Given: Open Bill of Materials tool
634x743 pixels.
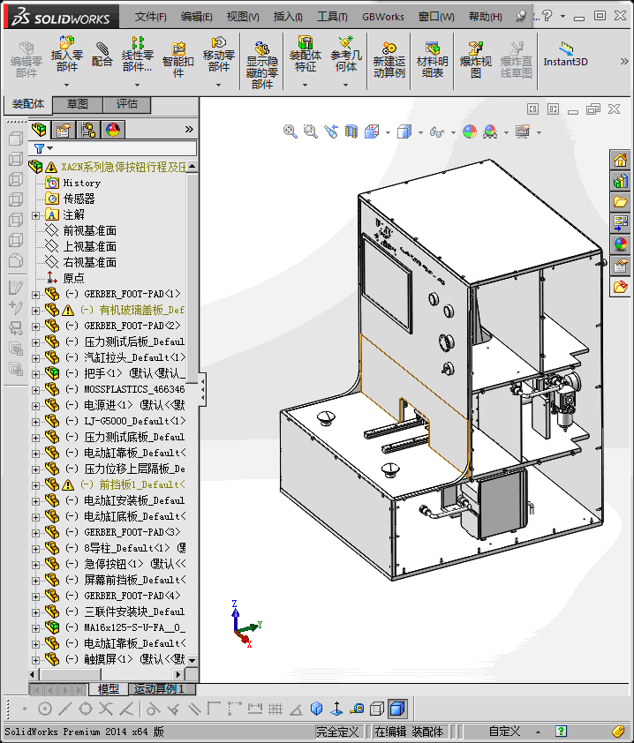Looking at the screenshot, I should pos(432,60).
